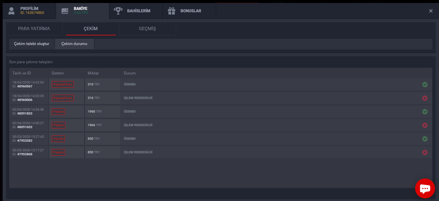439x201 pixels.
Task: Click green paid icon for 1960 TRY row
Action: [x=425, y=112]
